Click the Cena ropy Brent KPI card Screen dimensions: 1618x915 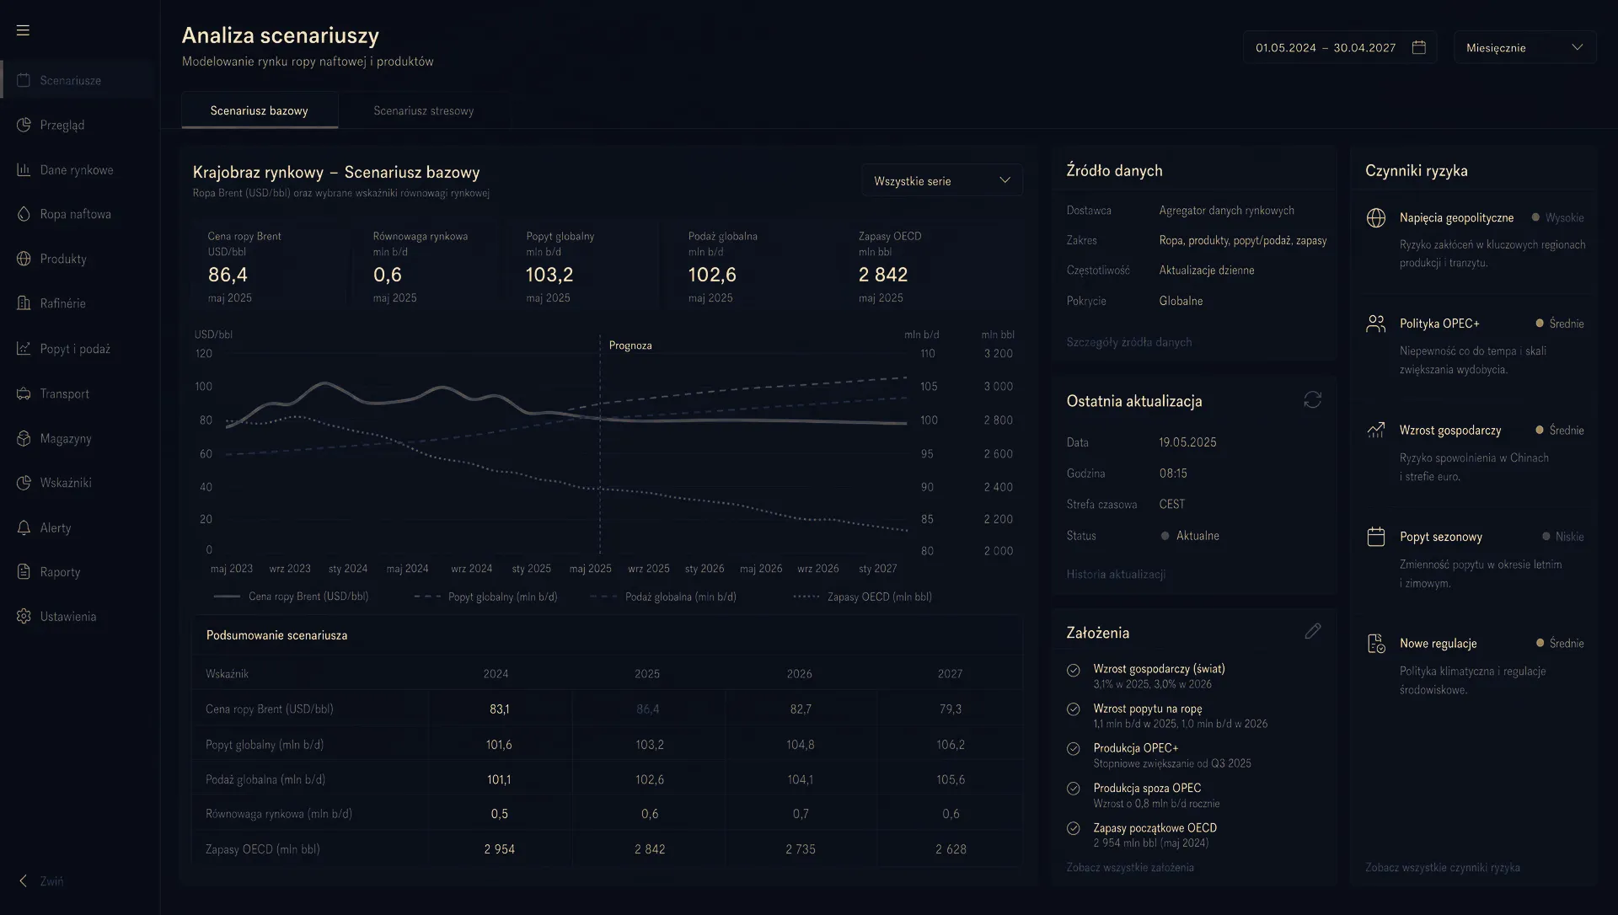point(270,266)
